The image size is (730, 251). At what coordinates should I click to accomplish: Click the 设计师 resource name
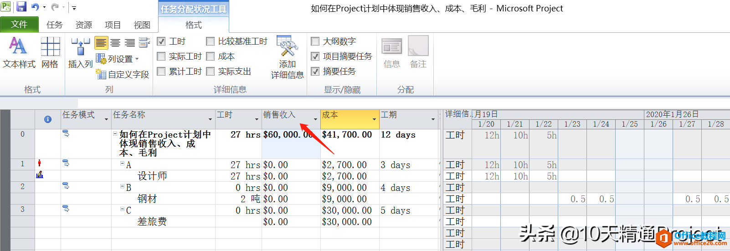[152, 176]
